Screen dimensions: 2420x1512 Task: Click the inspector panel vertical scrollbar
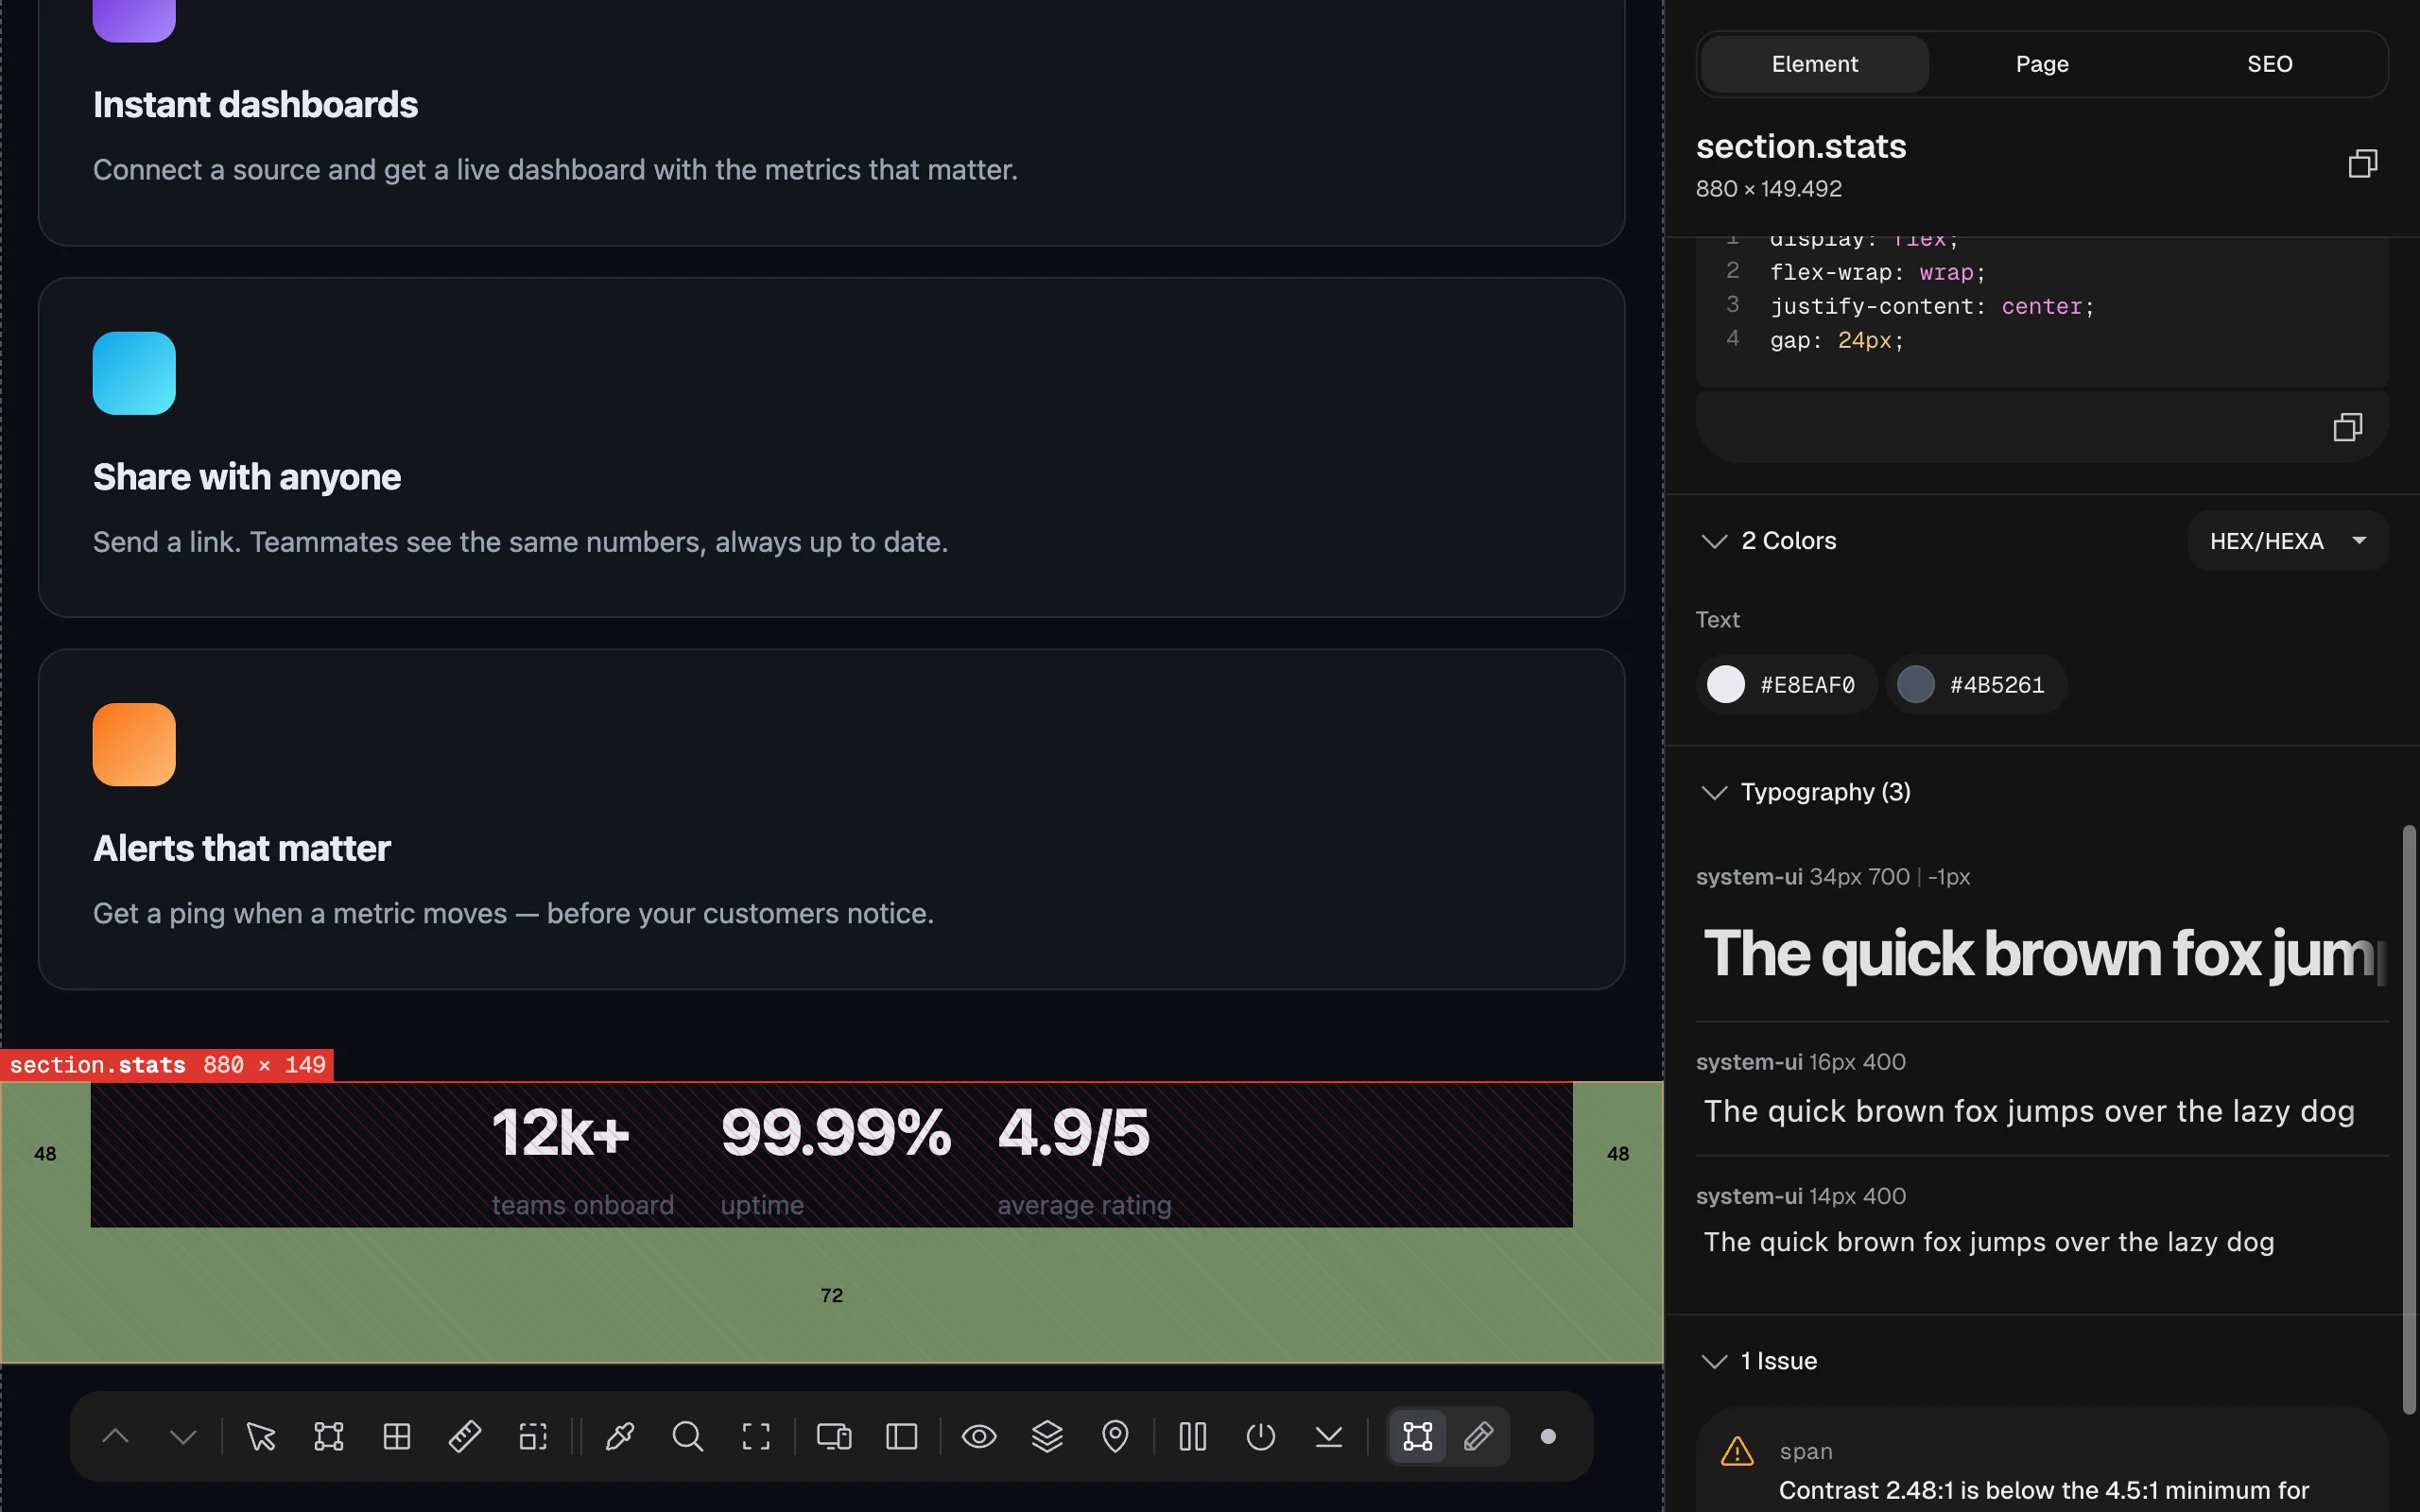(x=2409, y=1119)
